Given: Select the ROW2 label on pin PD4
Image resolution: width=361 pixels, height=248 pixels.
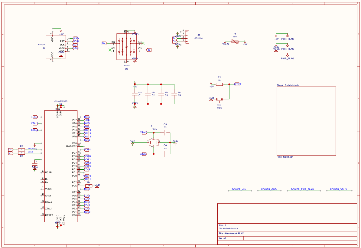Looking at the screenshot, I should (87, 163).
